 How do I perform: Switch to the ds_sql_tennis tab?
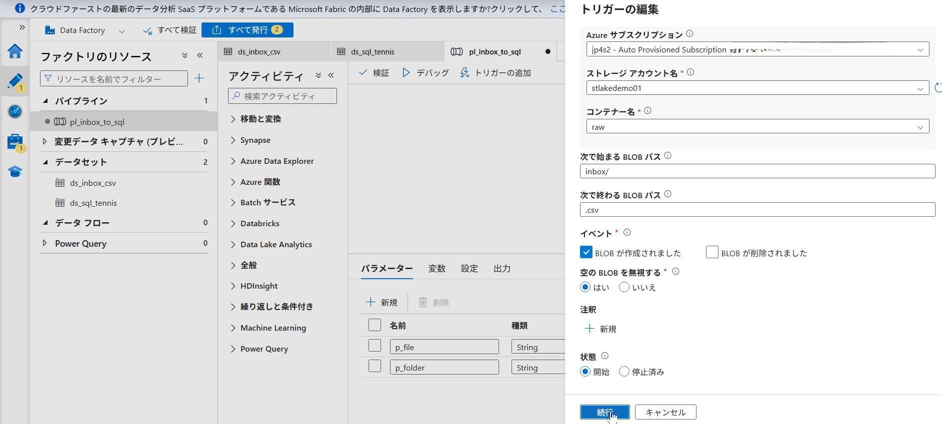372,52
